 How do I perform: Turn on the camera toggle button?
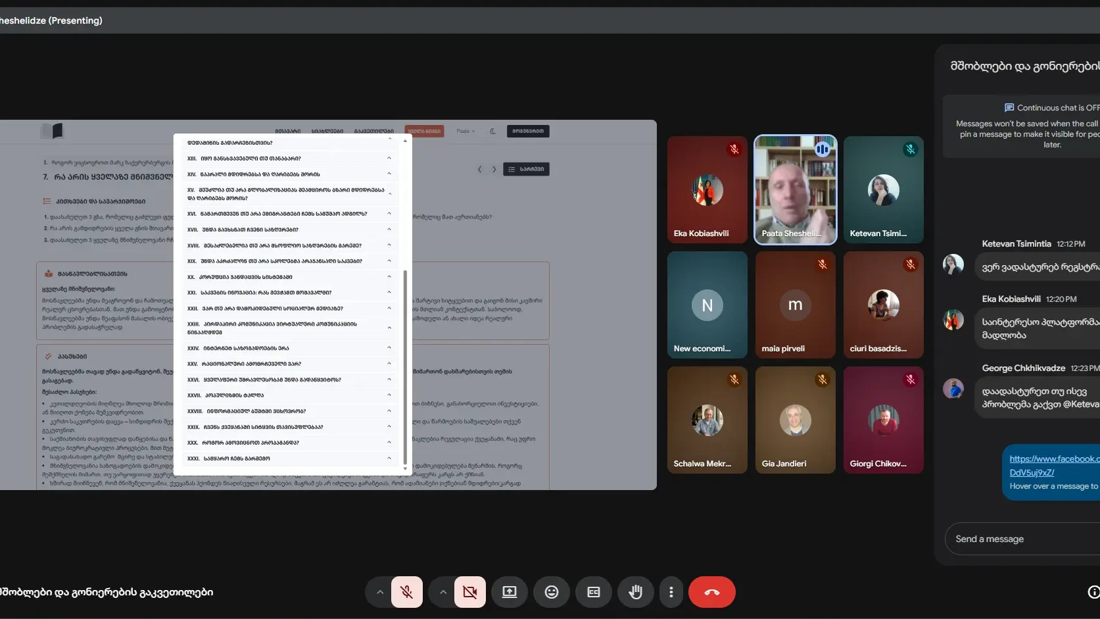point(469,592)
